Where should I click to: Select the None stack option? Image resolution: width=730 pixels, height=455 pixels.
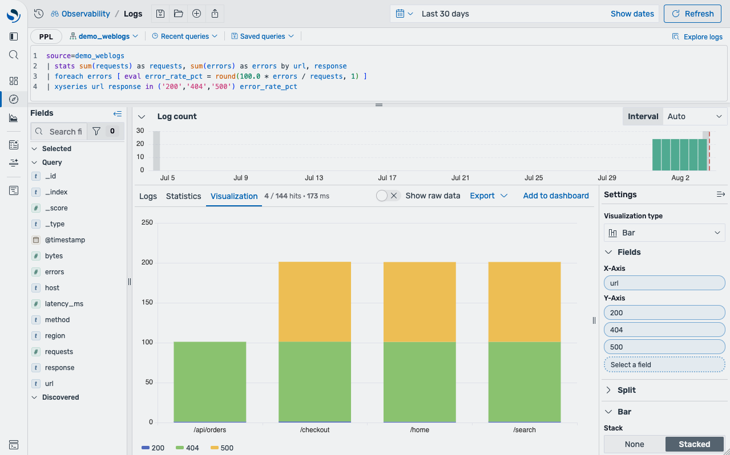click(635, 444)
